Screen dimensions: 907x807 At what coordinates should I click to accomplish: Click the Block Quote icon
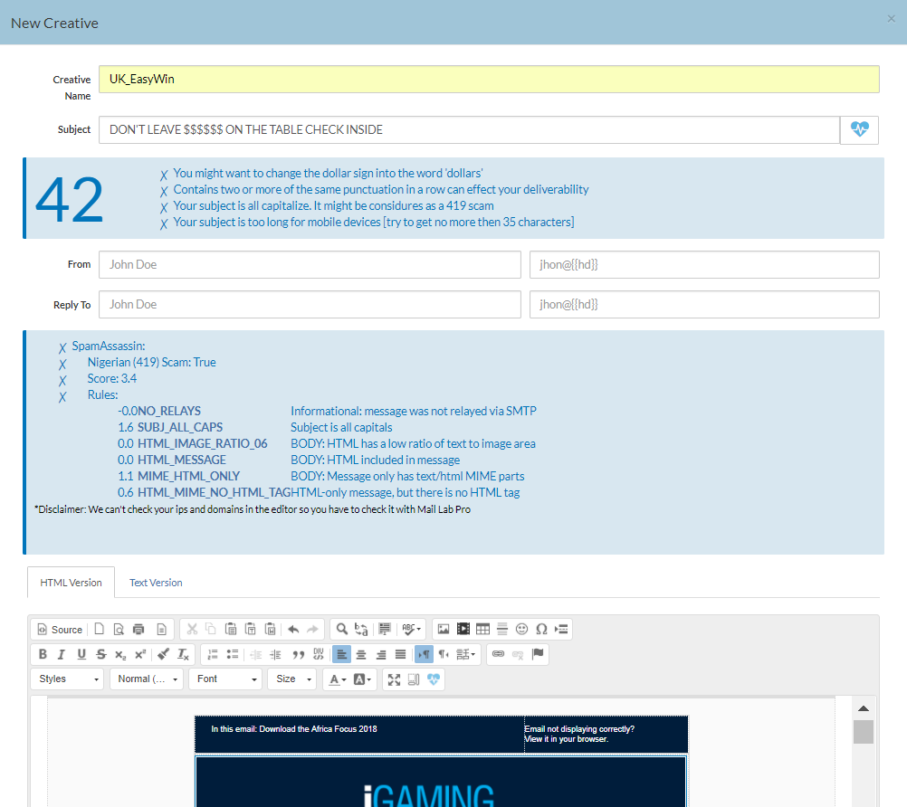(x=299, y=654)
